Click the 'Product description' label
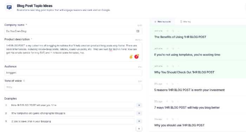The height and width of the screenshot is (132, 246). tap(17, 39)
